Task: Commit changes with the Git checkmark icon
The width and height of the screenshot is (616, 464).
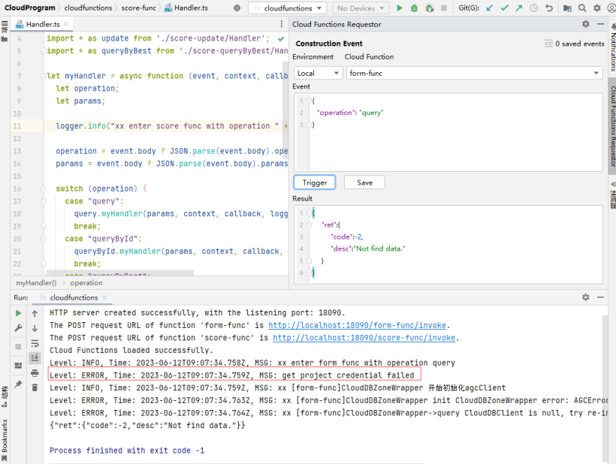Action: coord(504,8)
